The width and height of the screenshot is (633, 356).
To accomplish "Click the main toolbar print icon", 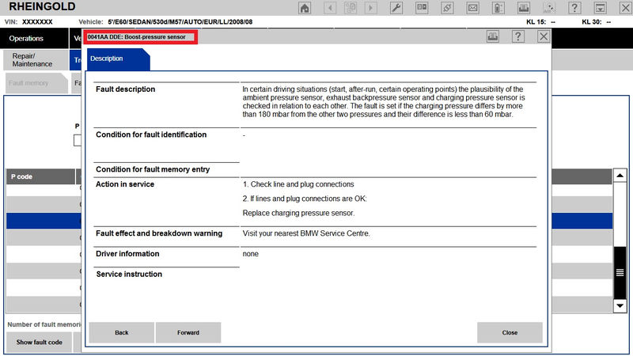I will click(x=523, y=8).
